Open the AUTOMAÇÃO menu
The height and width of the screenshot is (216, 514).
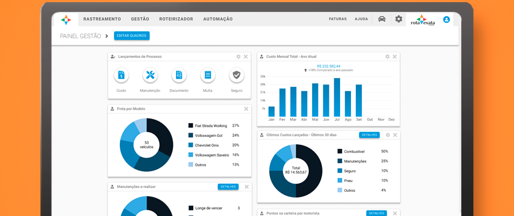(x=218, y=19)
